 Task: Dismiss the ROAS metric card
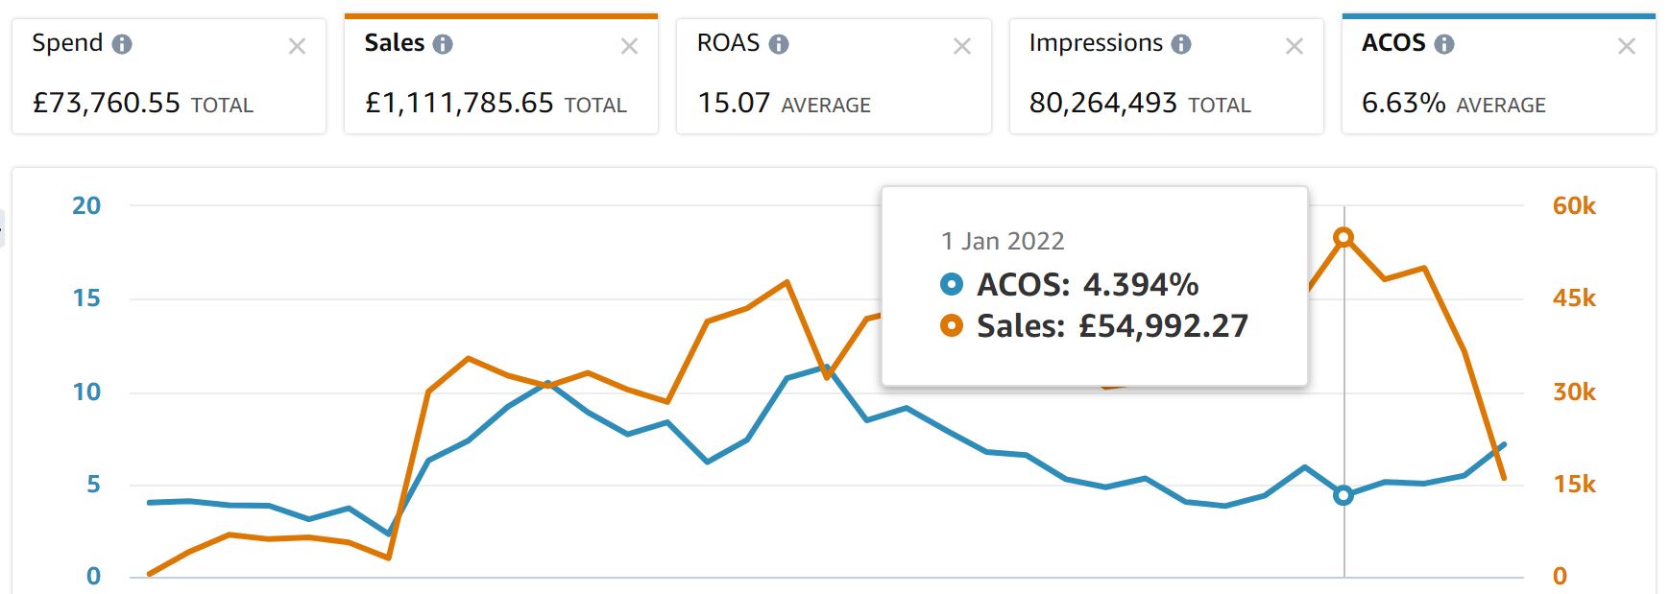(961, 46)
